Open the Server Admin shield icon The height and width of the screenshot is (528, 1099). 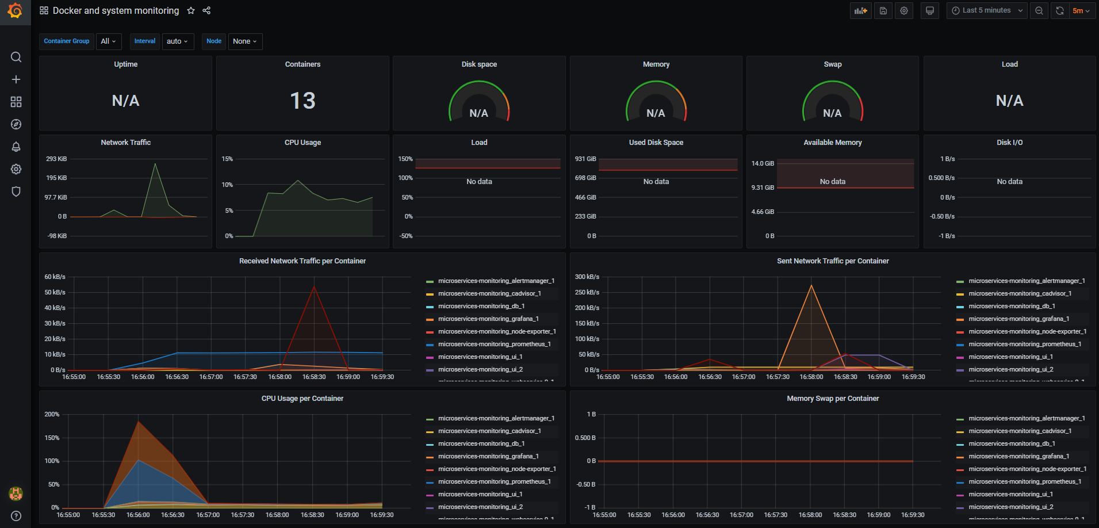tap(16, 192)
